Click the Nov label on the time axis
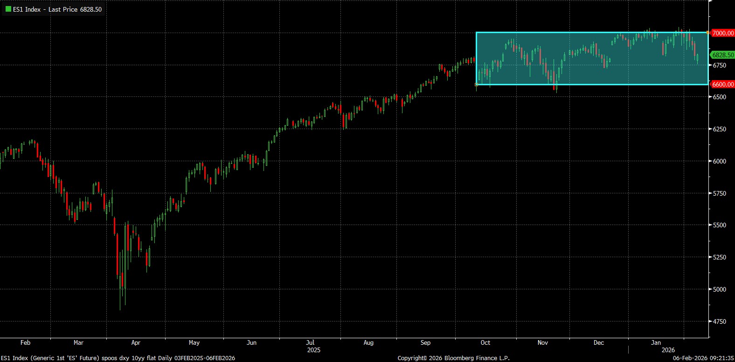The width and height of the screenshot is (735, 362). pyautogui.click(x=543, y=342)
